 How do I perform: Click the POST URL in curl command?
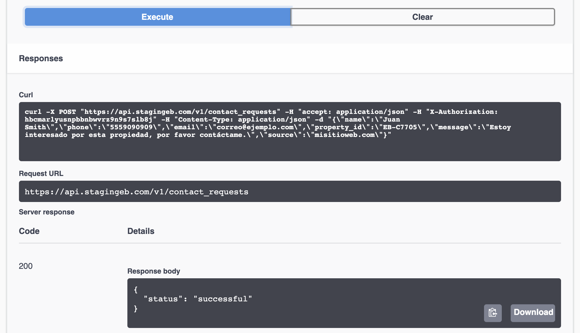point(180,112)
